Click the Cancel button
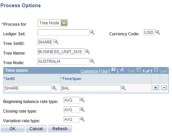 pyautogui.click(x=36, y=129)
